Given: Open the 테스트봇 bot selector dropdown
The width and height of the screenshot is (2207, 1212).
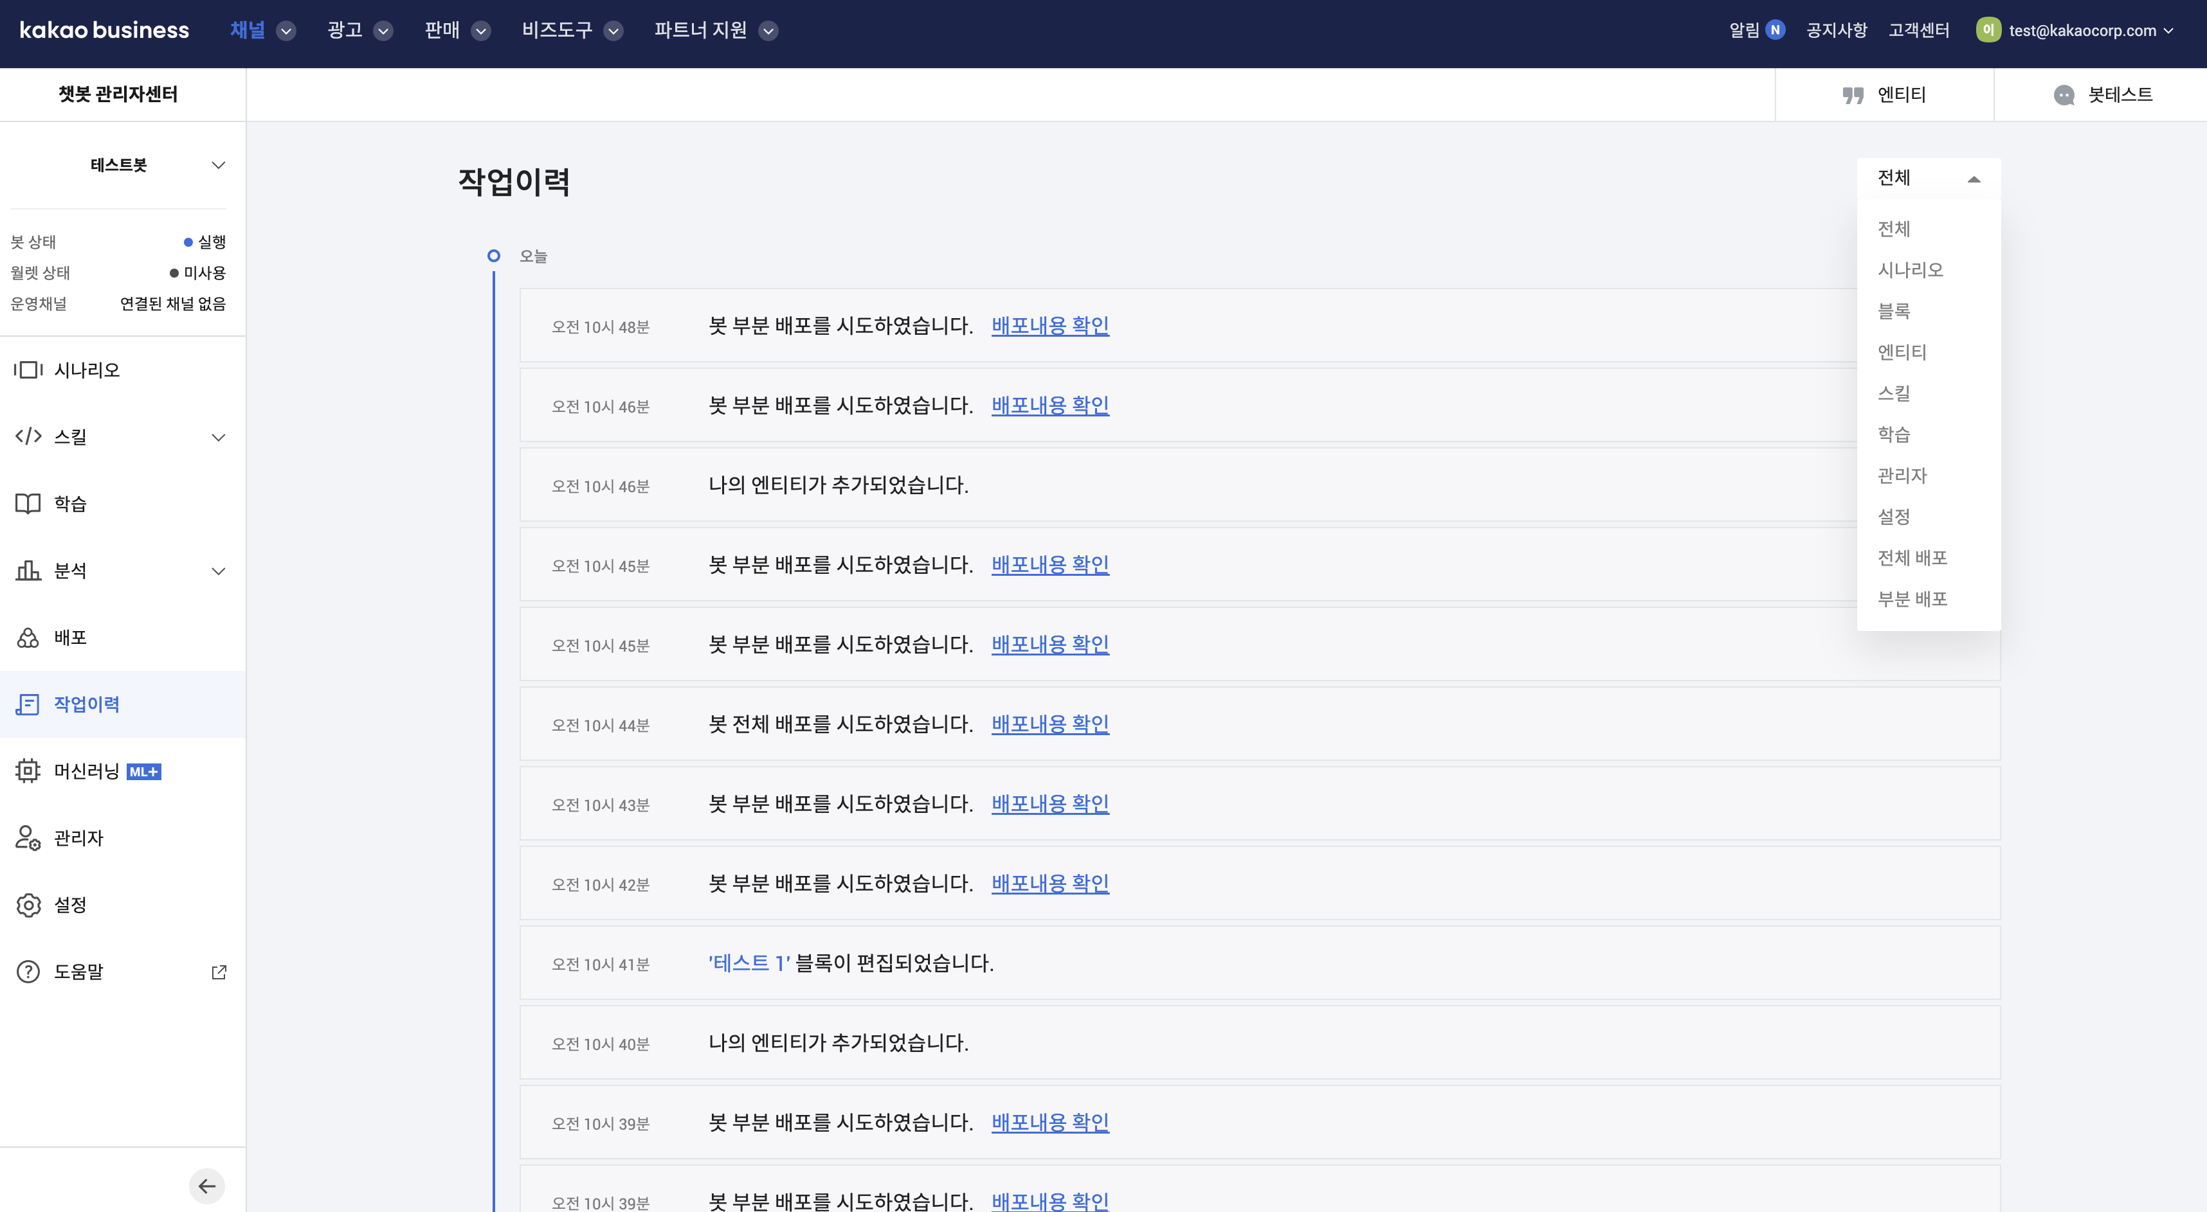Looking at the screenshot, I should point(219,165).
